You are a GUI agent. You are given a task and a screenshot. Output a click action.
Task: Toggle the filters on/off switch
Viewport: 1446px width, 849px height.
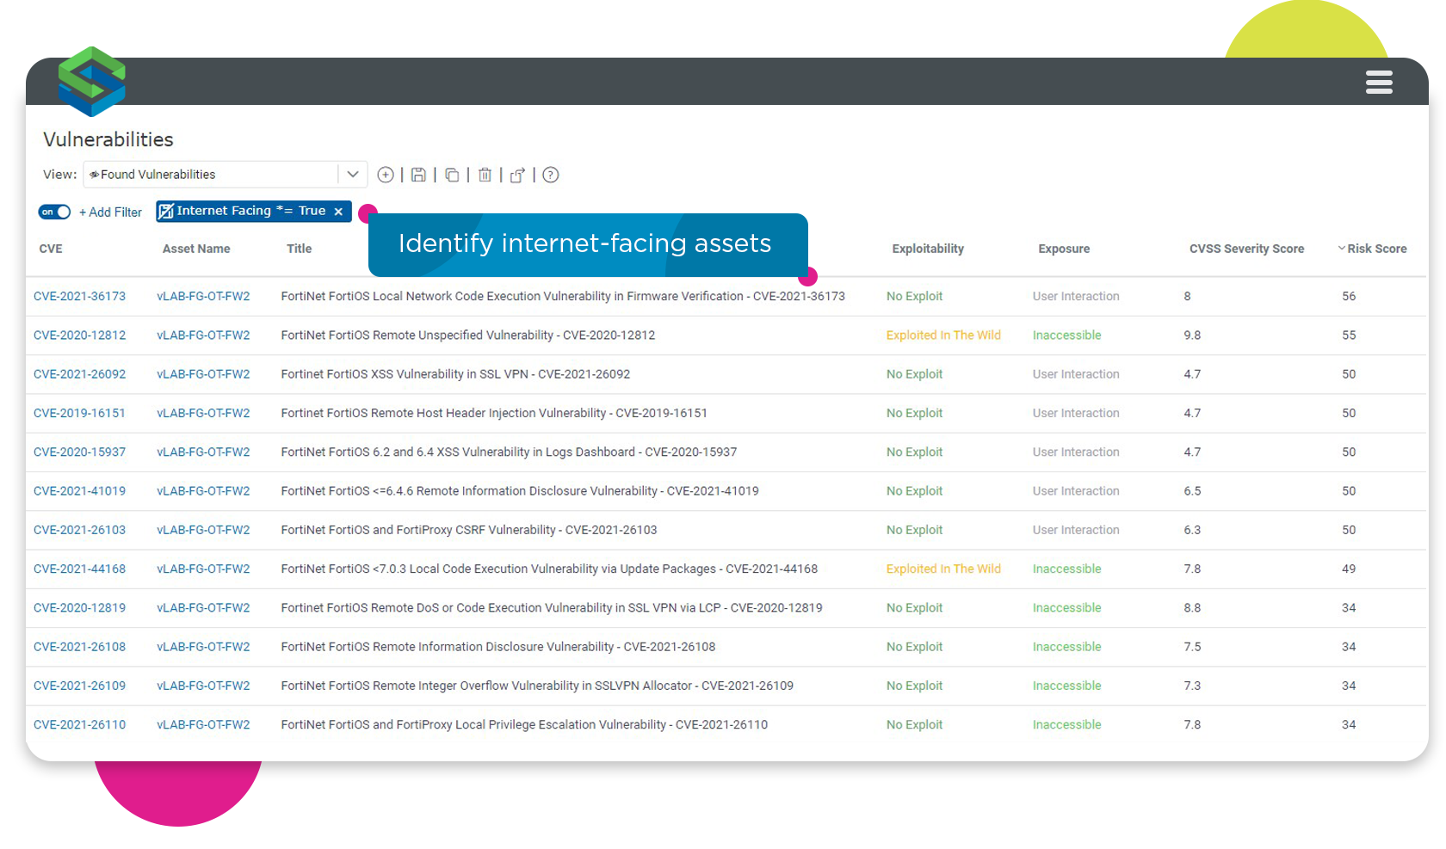click(54, 212)
